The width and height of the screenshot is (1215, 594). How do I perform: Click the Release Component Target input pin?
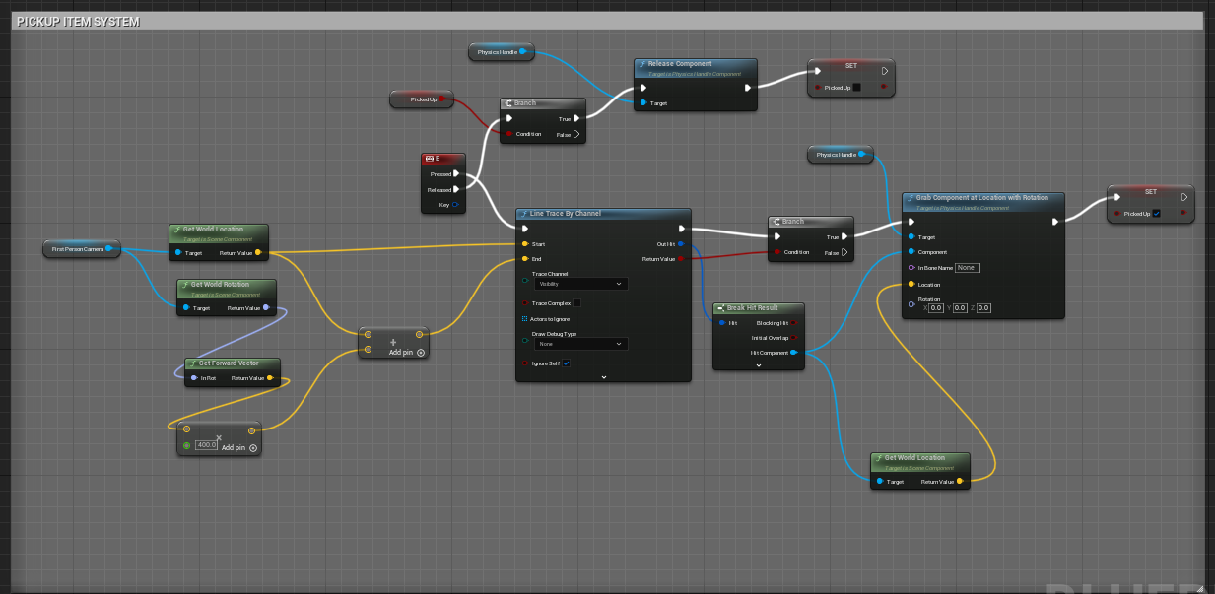[643, 102]
